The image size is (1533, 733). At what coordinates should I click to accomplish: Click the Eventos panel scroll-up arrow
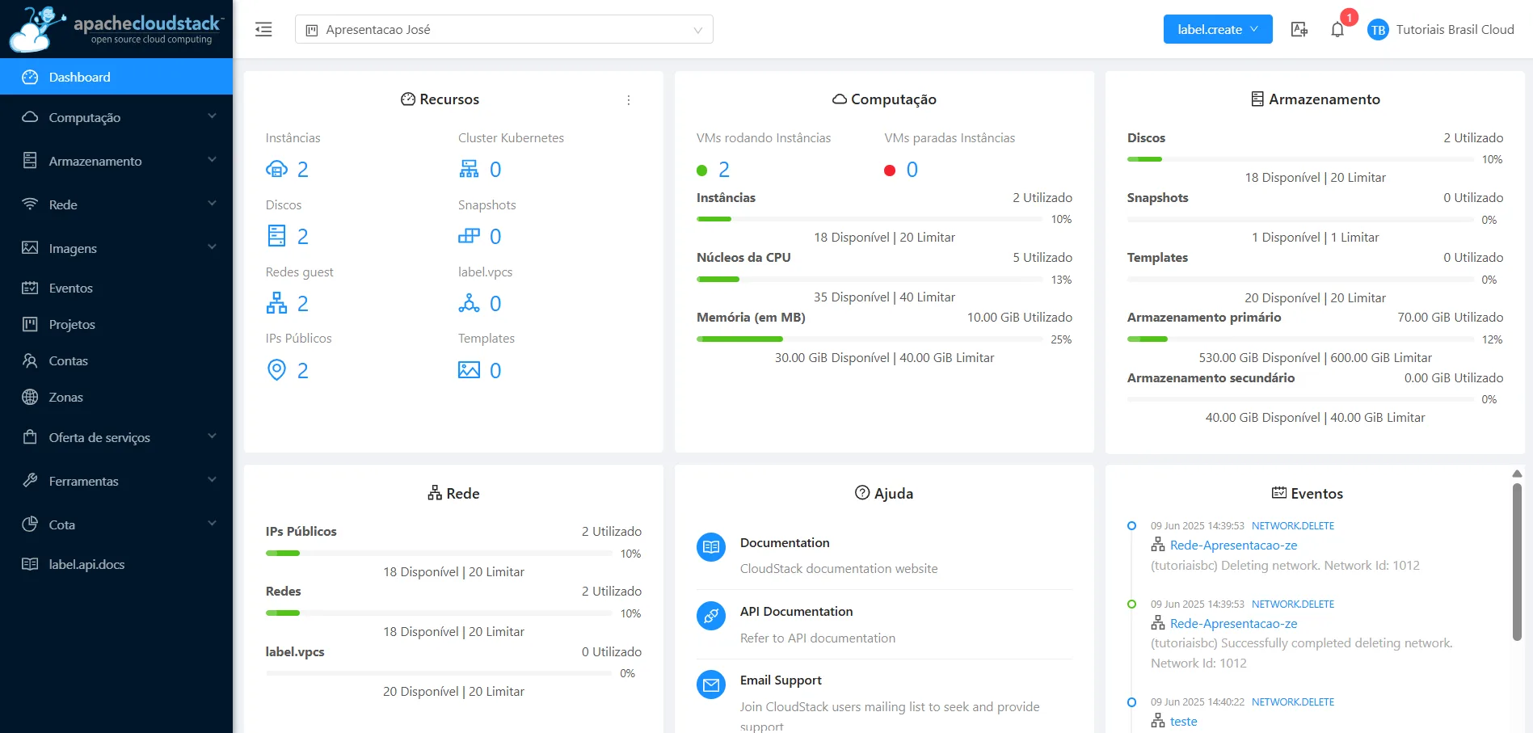[x=1517, y=474]
